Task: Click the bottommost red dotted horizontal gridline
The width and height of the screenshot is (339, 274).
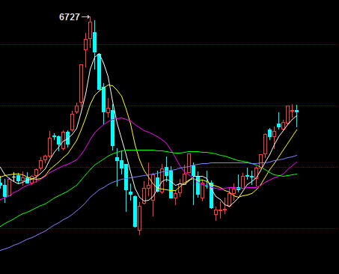Action: point(169,228)
